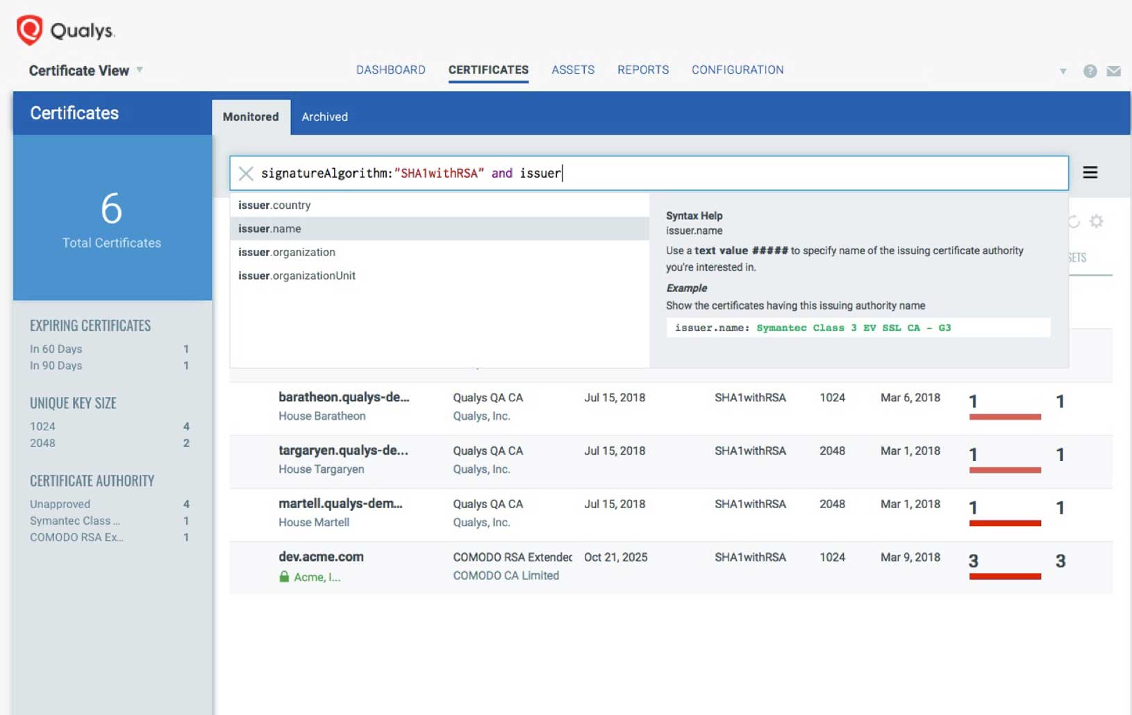Open the mail envelope icon in top bar
Image resolution: width=1132 pixels, height=715 pixels.
[x=1115, y=70]
